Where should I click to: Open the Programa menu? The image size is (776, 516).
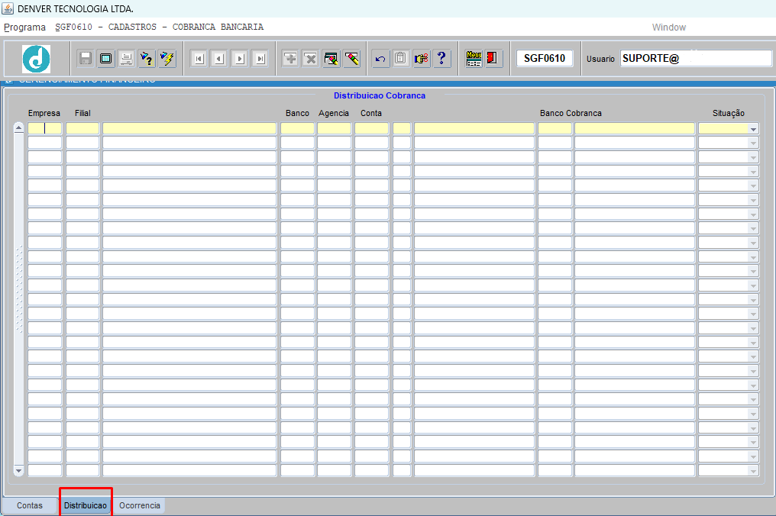tap(24, 27)
